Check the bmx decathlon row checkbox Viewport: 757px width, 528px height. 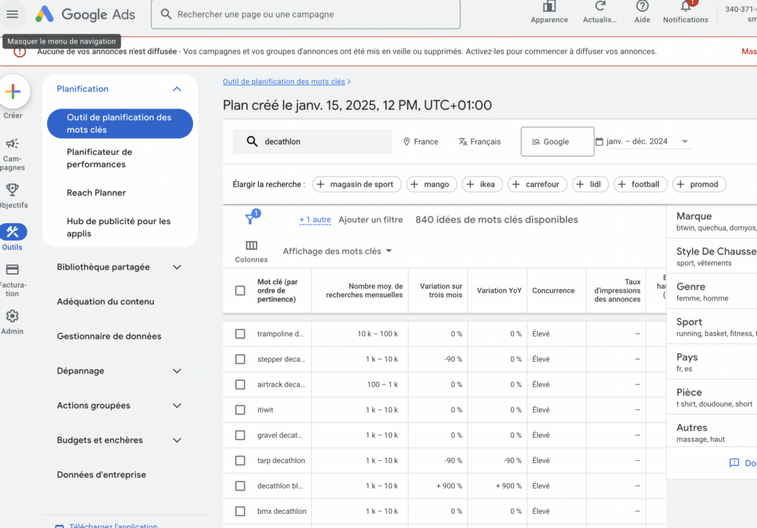240,511
